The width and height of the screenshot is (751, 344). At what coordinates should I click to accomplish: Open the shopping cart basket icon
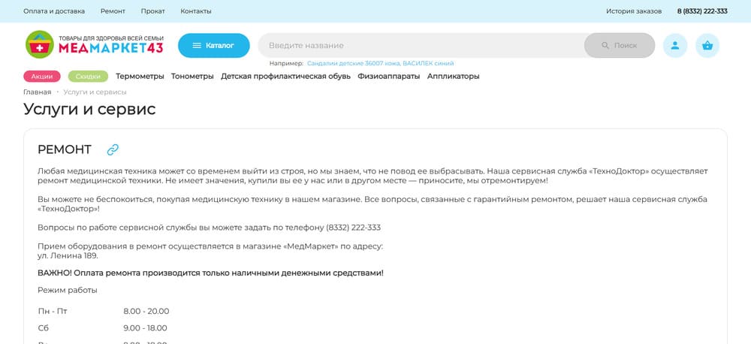pyautogui.click(x=707, y=45)
